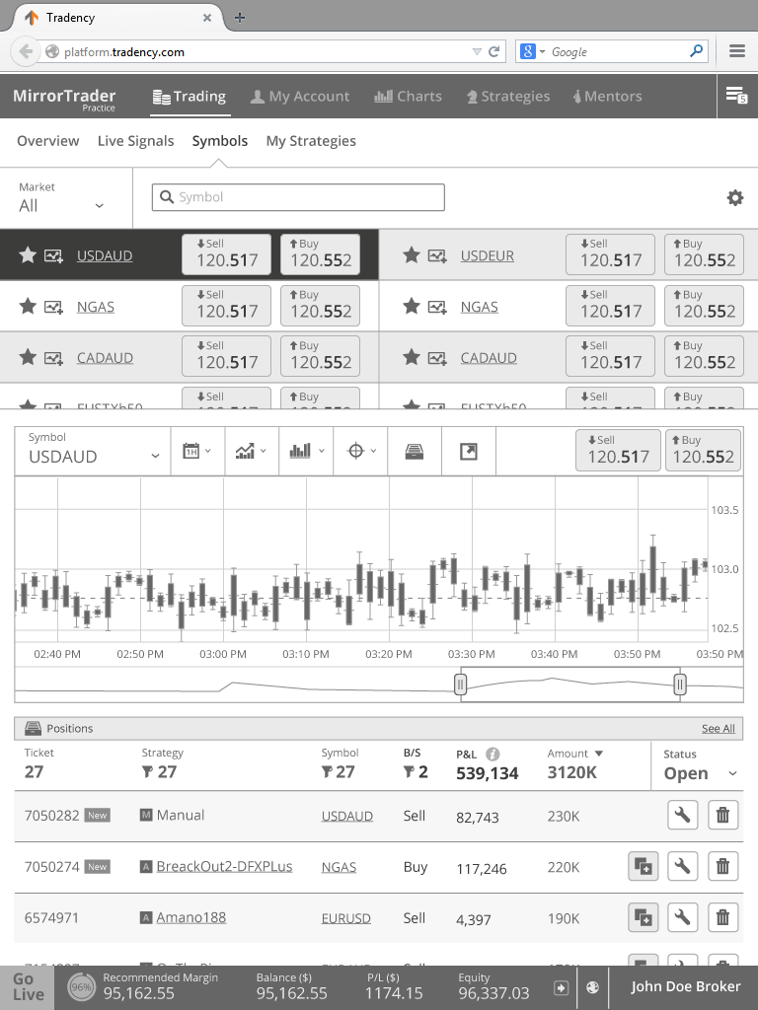This screenshot has width=758, height=1010.
Task: Open the 1H timeframe dropdown
Action: click(x=197, y=452)
